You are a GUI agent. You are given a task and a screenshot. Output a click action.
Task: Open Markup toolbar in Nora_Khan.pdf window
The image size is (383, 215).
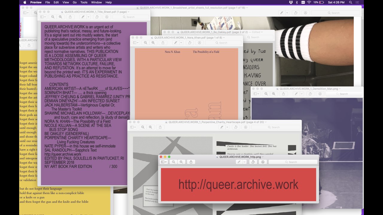click(x=199, y=43)
